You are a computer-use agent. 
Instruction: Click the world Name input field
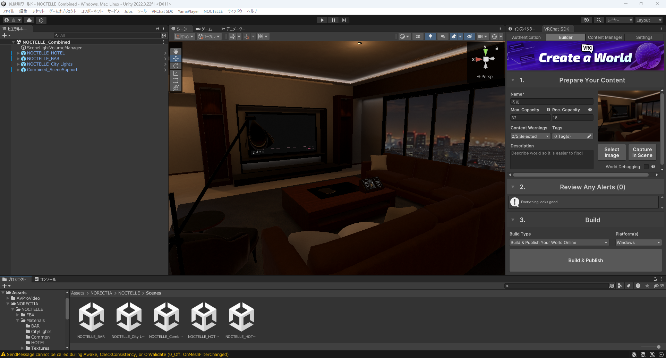(552, 102)
